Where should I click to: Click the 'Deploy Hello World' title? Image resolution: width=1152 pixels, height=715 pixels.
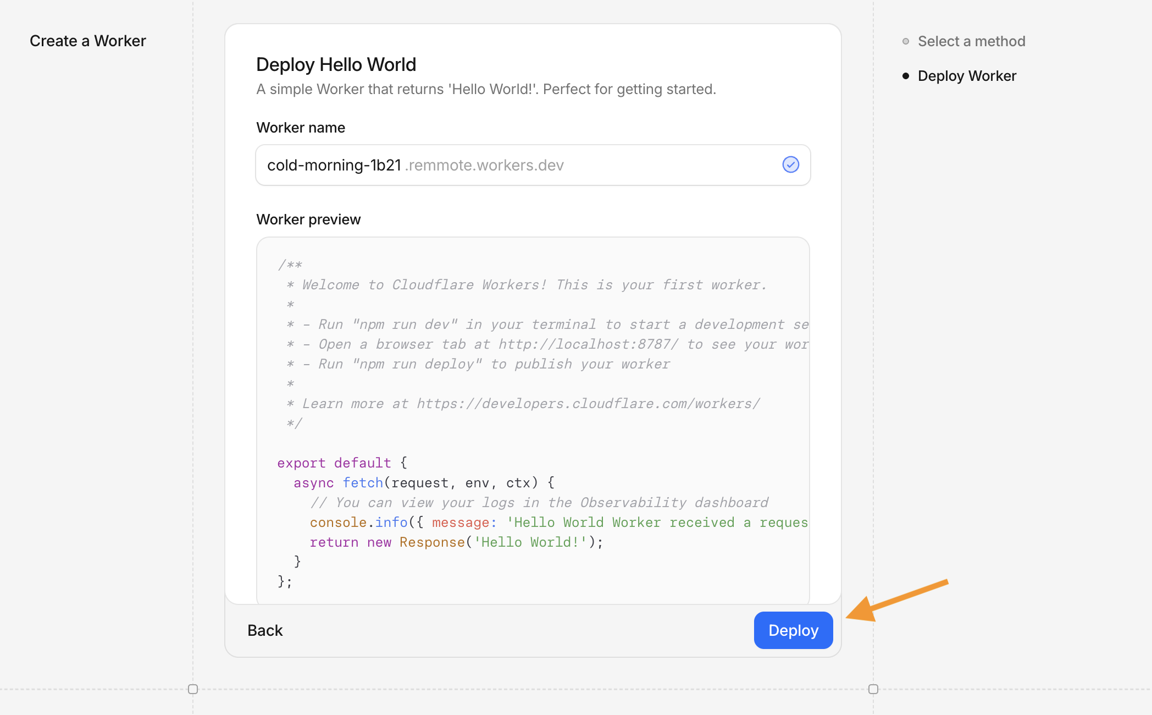[x=336, y=64]
